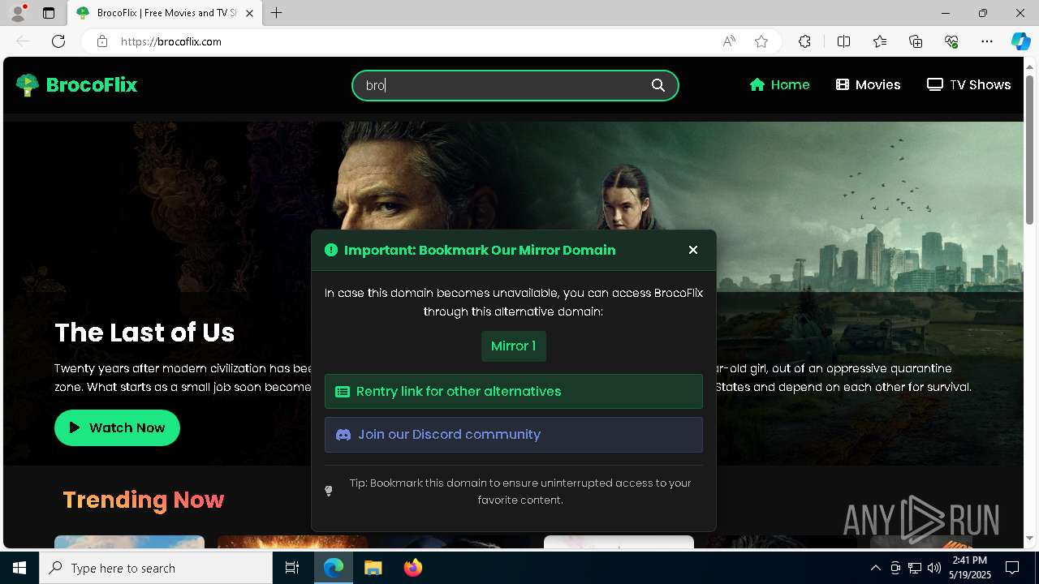Open Rentry link for other alternatives

click(x=514, y=391)
